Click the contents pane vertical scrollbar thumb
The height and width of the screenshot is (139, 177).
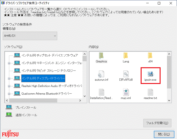click(x=169, y=72)
